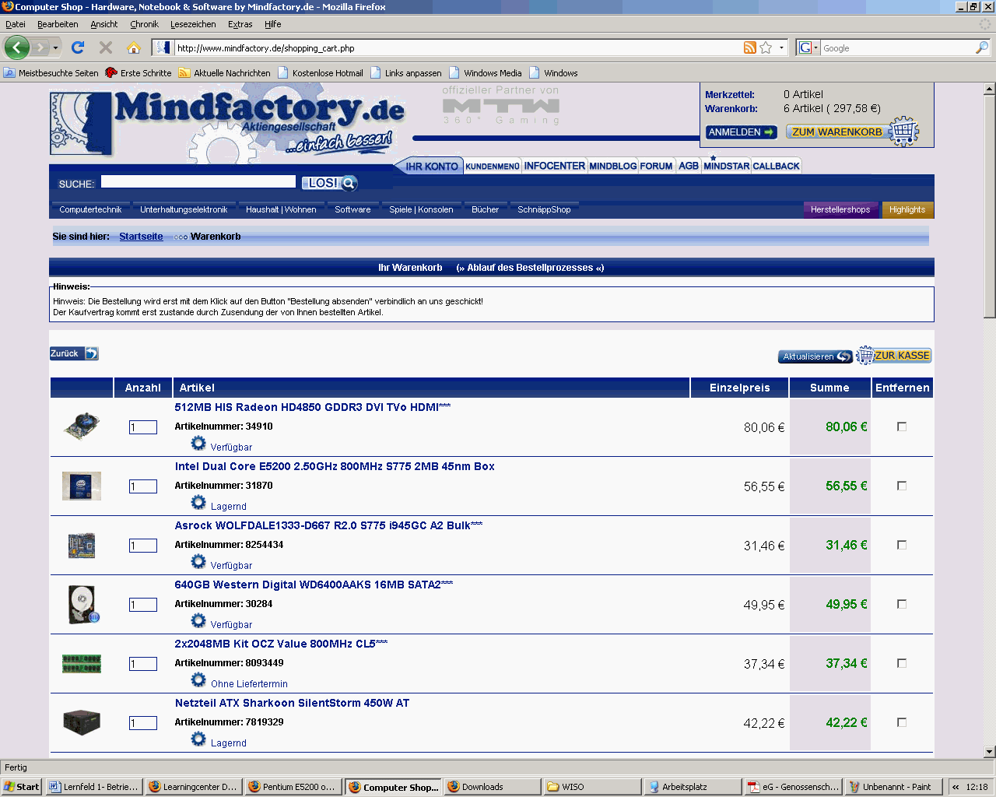Viewport: 996px width, 797px height.
Task: Open Intel Dual Core box thumbnail
Action: point(82,486)
